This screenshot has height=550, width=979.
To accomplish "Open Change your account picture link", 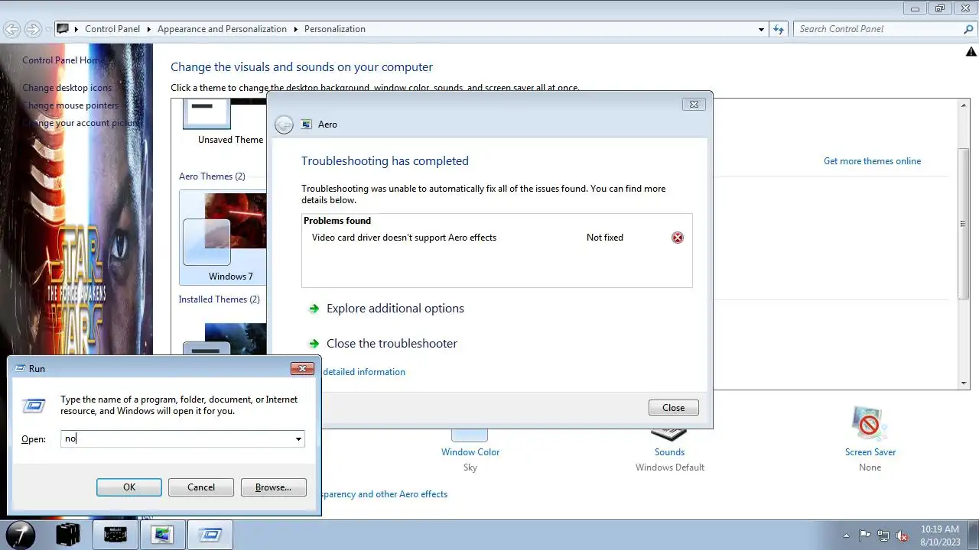I will 80,123.
